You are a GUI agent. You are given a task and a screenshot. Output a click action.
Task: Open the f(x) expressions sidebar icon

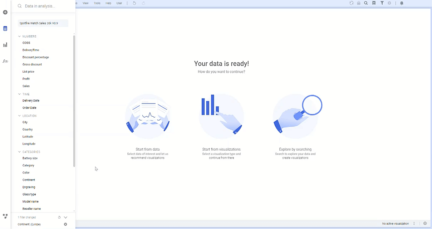[5, 61]
